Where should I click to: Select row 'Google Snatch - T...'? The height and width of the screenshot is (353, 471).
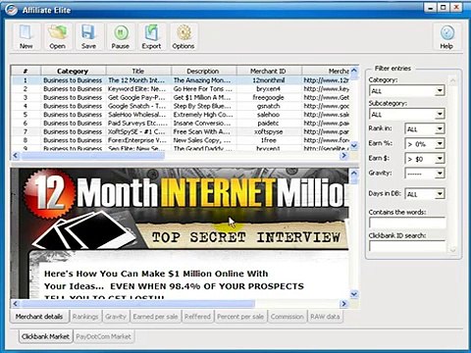click(181, 106)
